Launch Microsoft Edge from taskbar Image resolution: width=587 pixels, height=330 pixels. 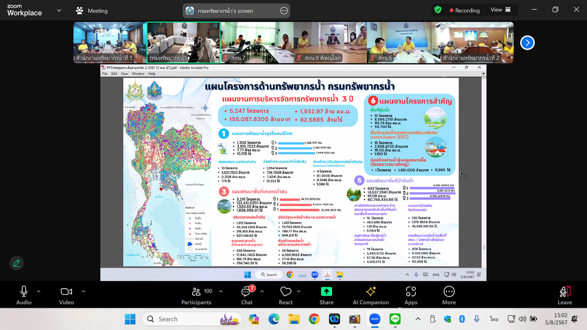[x=274, y=319]
